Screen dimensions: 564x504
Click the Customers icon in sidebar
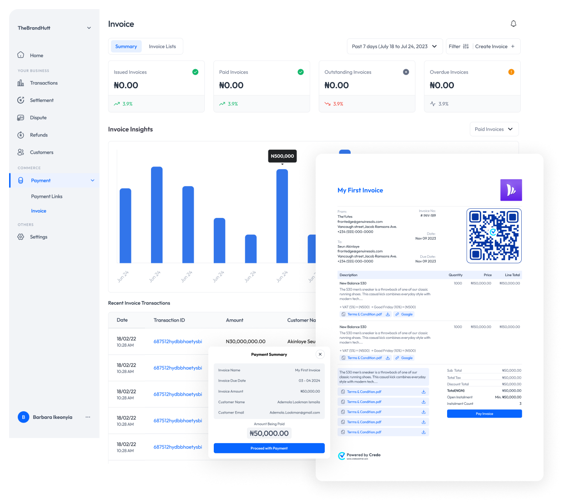point(20,152)
